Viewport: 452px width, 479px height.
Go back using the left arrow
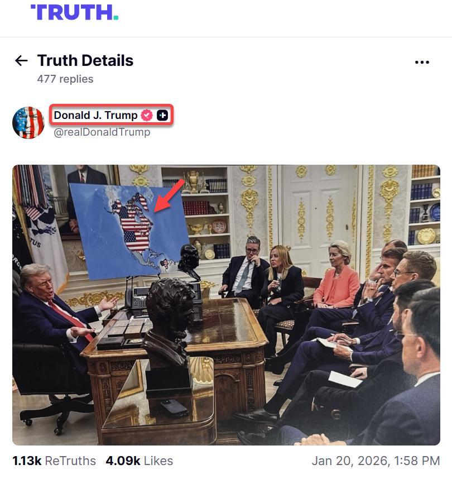pos(21,60)
